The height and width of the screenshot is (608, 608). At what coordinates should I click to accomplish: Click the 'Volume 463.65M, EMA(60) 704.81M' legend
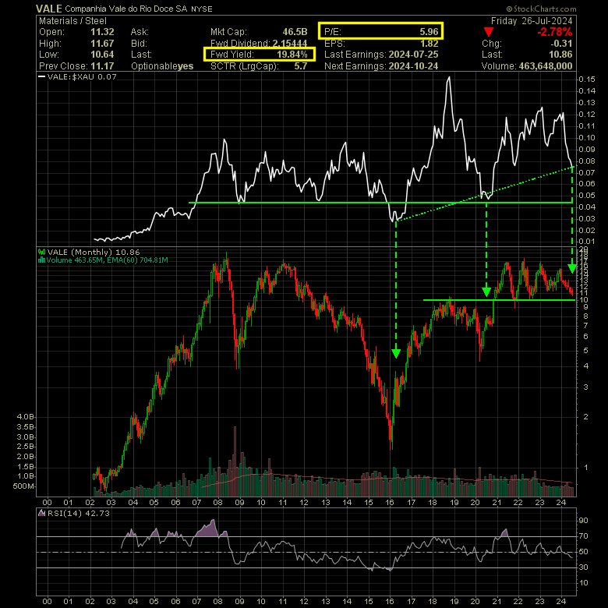coord(108,260)
